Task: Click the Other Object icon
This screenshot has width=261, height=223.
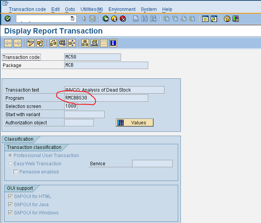Action: click(x=40, y=43)
